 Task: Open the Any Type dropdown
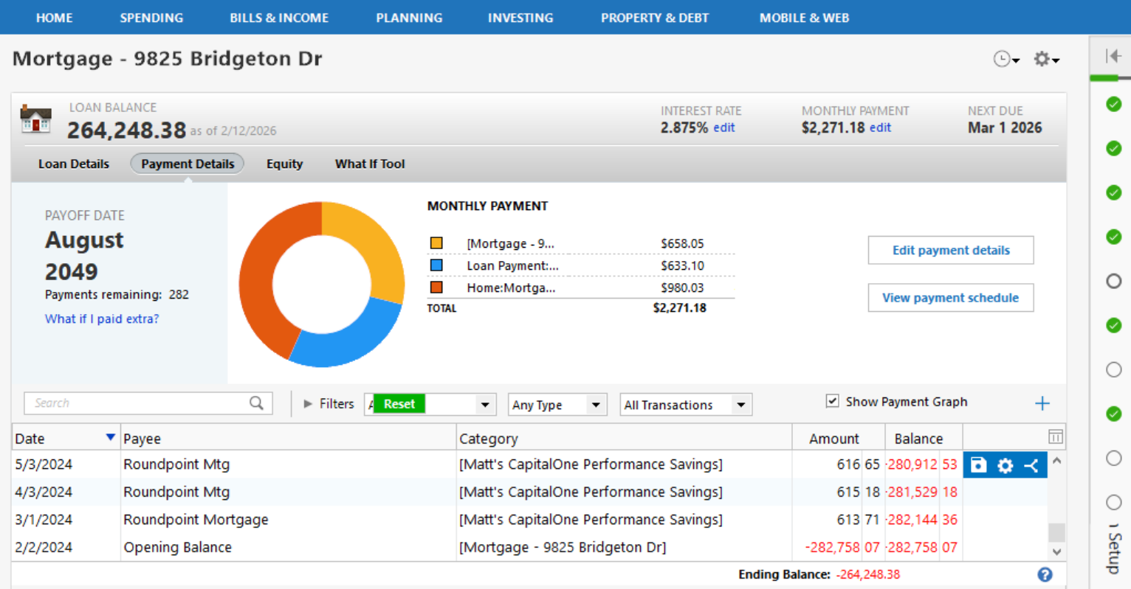[557, 405]
